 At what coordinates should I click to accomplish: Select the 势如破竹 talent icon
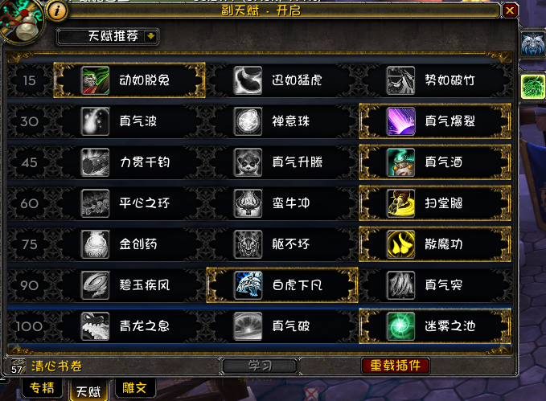(400, 80)
